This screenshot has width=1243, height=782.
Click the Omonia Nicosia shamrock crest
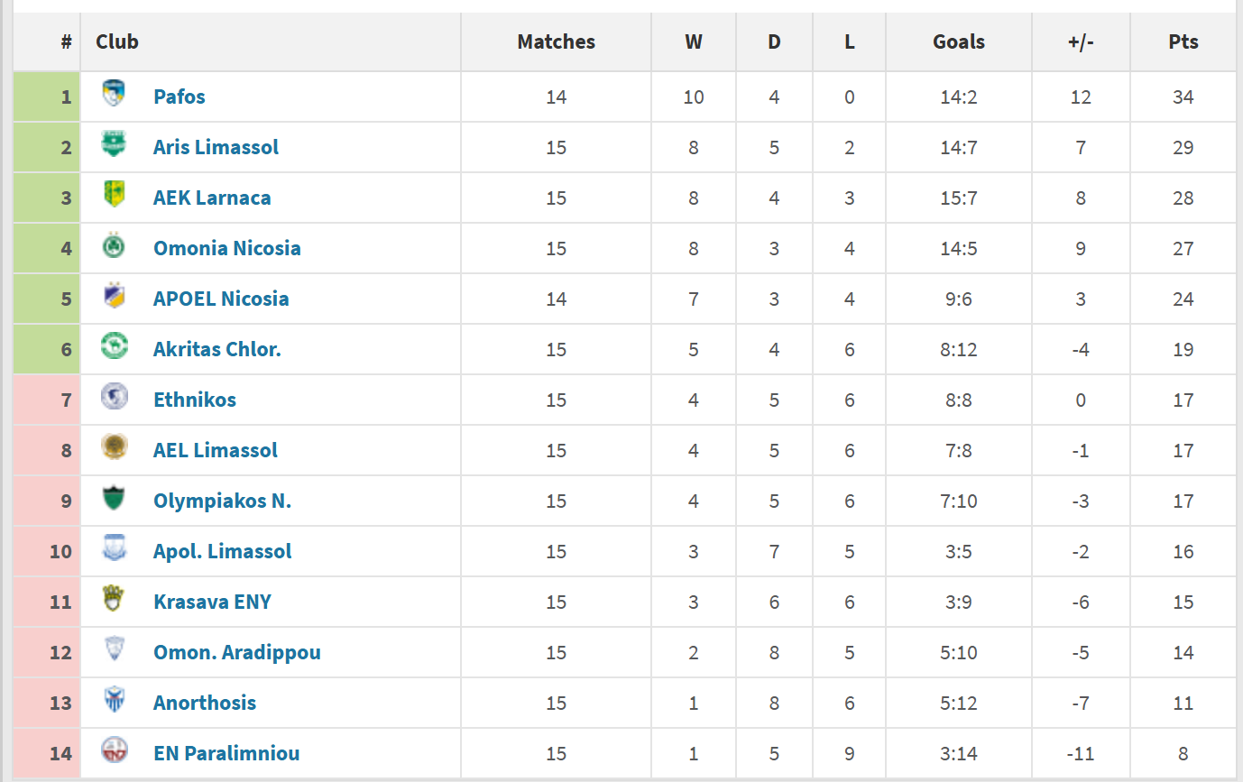point(114,246)
